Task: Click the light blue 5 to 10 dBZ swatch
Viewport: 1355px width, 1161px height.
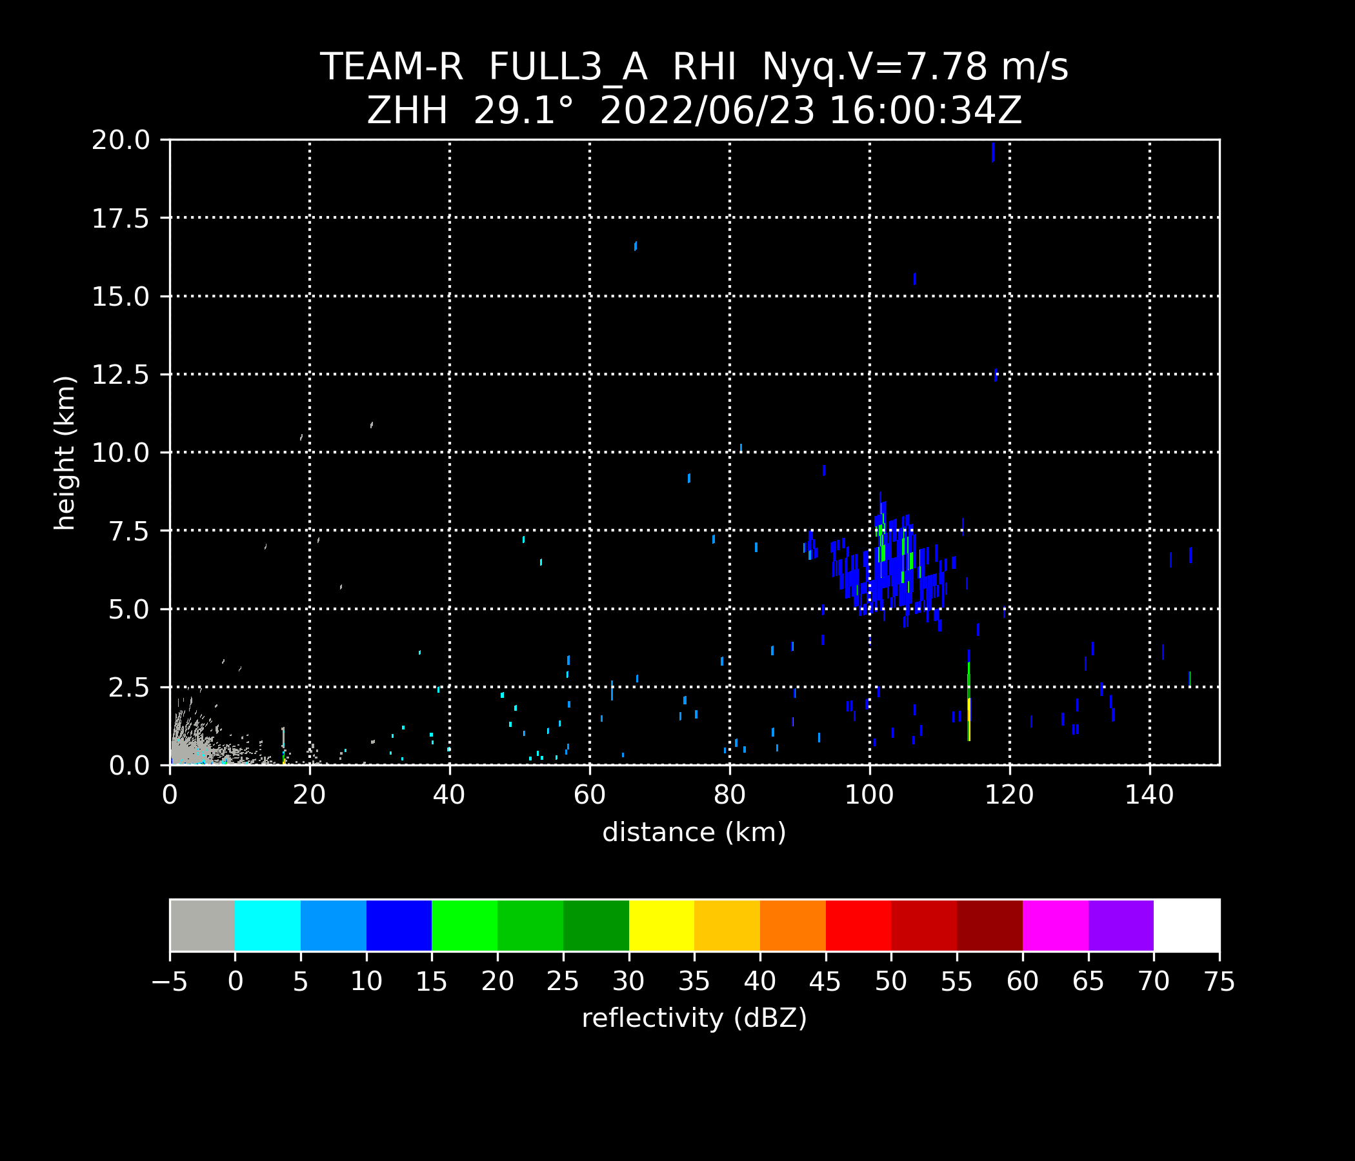Action: tap(334, 925)
